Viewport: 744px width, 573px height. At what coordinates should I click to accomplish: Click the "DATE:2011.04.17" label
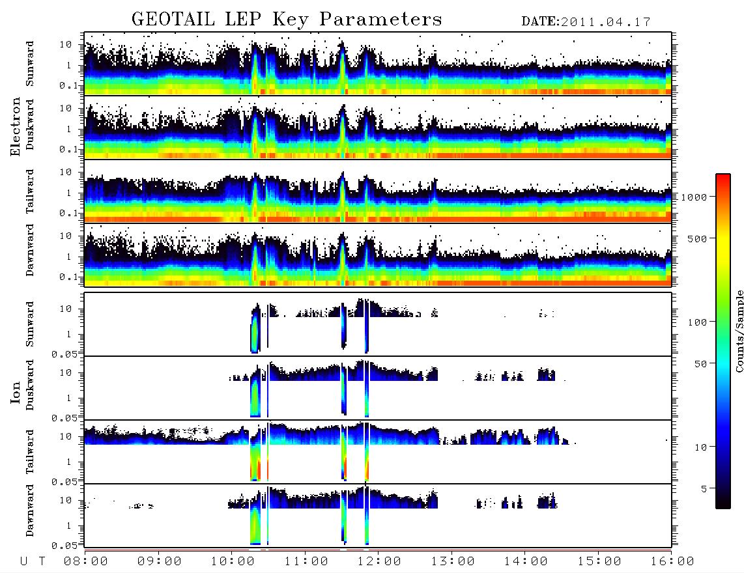[586, 22]
